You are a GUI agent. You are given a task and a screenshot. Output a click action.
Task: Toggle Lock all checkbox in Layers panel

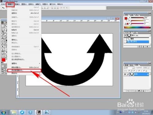[x=144, y=71]
